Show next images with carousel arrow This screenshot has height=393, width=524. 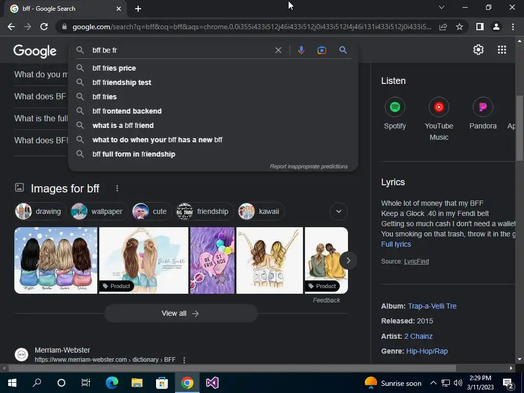(348, 260)
